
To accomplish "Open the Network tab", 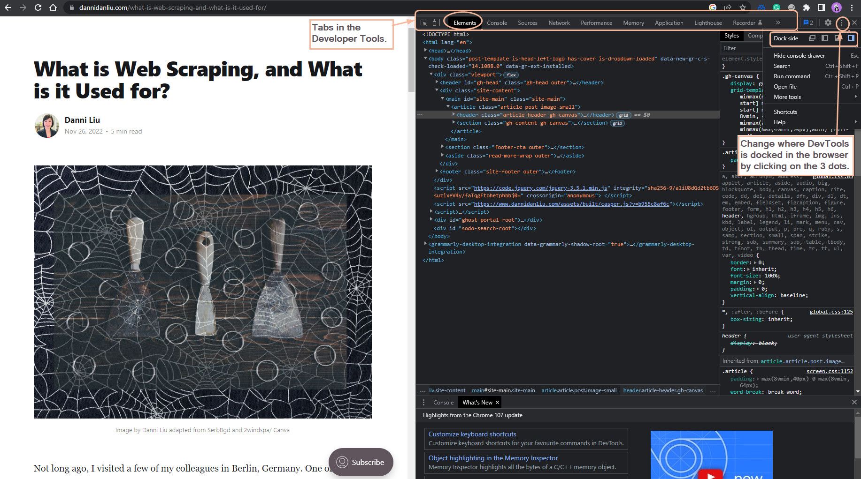I will [559, 22].
